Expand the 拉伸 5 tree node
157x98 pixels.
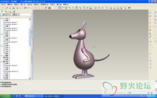(x=2, y=61)
